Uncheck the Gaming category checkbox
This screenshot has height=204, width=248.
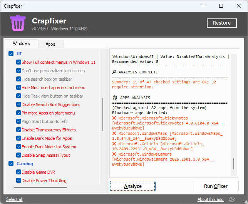pyautogui.click(x=11, y=164)
